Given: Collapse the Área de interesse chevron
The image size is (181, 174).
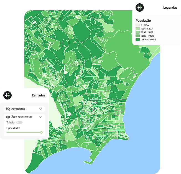Looking at the screenshot, I should pyautogui.click(x=41, y=117).
